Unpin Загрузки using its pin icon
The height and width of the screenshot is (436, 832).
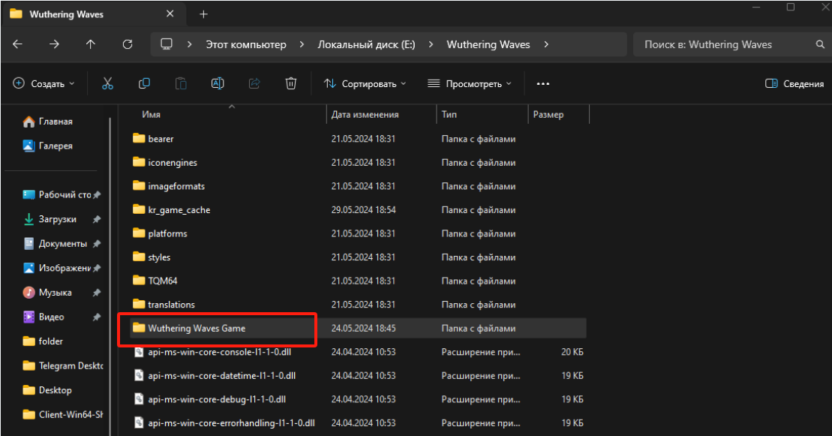point(97,219)
